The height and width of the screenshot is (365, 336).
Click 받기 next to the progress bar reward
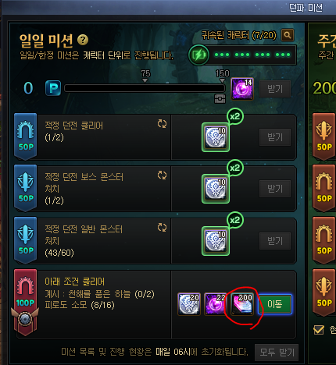pyautogui.click(x=275, y=89)
